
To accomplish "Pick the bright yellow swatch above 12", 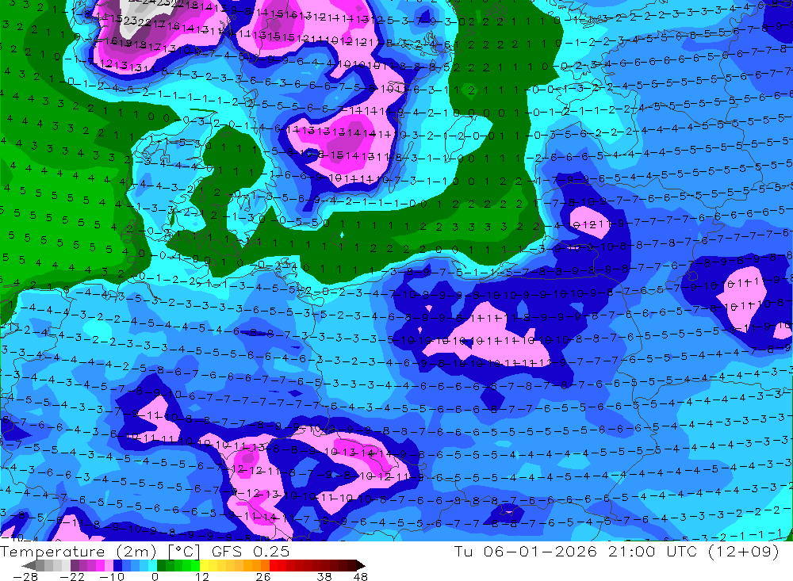I will [x=205, y=565].
